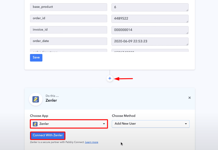
Task: Click the order_id key field
Action: (x=68, y=19)
